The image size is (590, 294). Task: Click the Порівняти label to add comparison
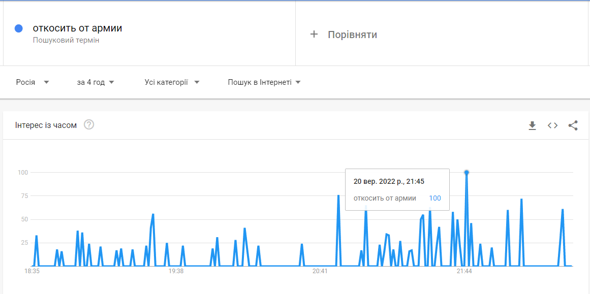[352, 35]
